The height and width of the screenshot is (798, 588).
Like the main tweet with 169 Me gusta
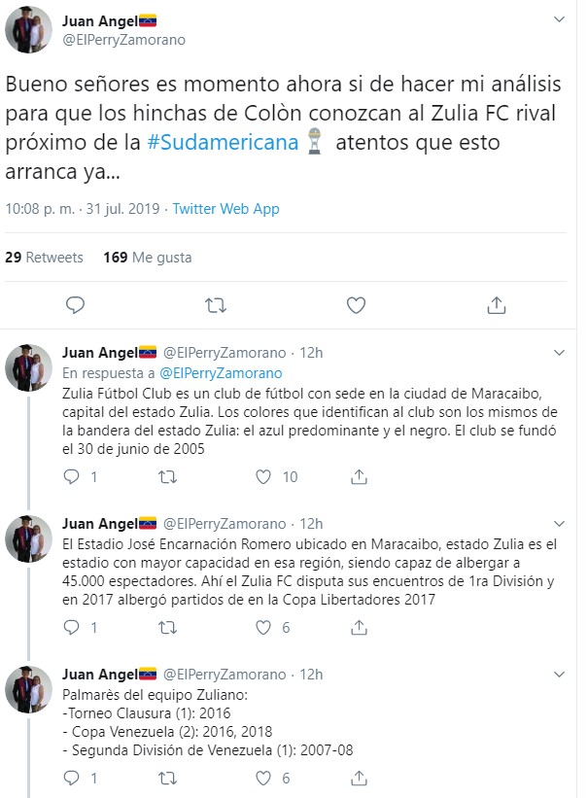click(x=356, y=305)
